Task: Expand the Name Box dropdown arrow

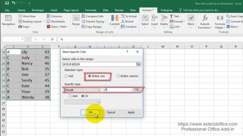Action: point(22,39)
